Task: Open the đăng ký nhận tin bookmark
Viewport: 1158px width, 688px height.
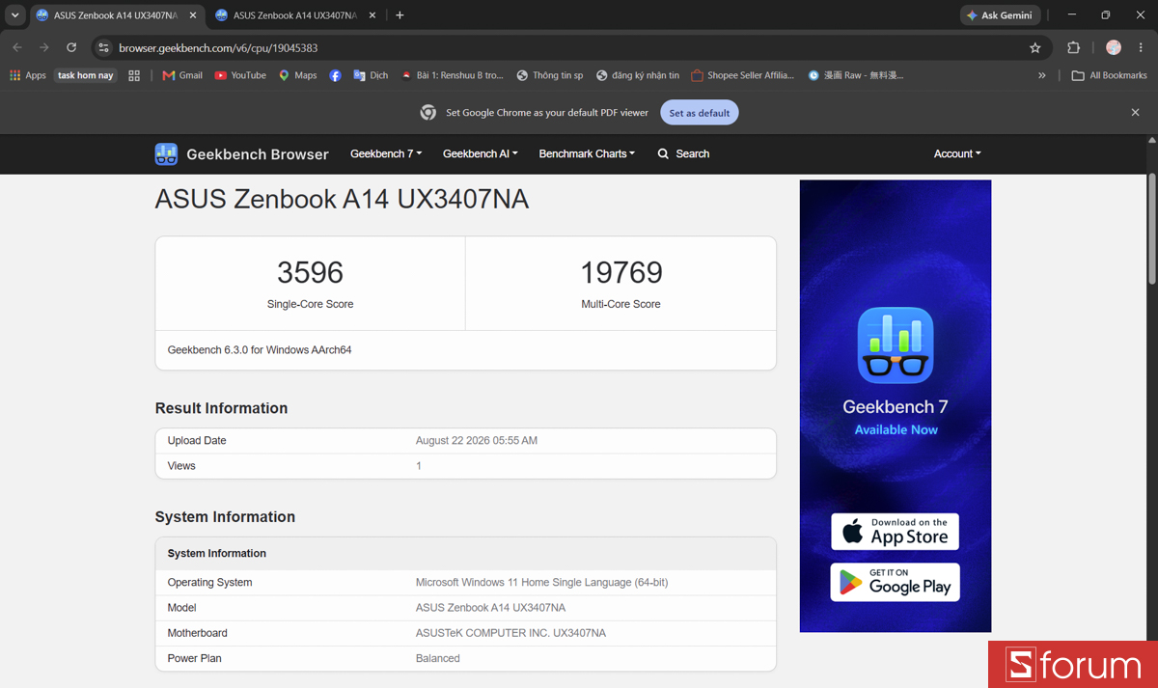Action: point(638,75)
